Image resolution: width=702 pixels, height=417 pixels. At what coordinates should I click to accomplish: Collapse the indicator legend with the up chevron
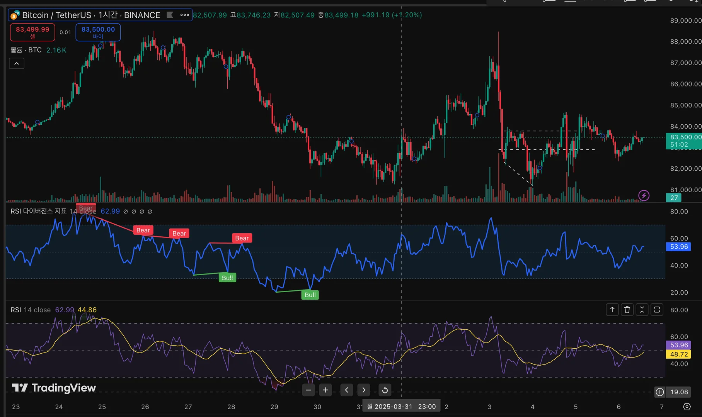tap(17, 63)
